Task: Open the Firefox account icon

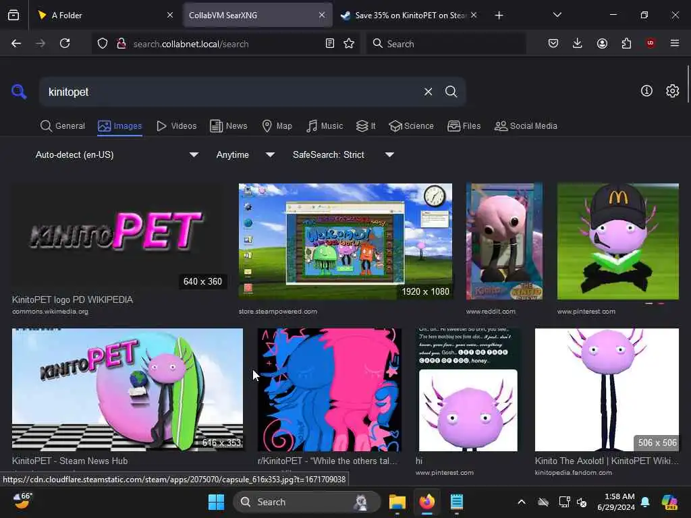Action: coord(602,43)
